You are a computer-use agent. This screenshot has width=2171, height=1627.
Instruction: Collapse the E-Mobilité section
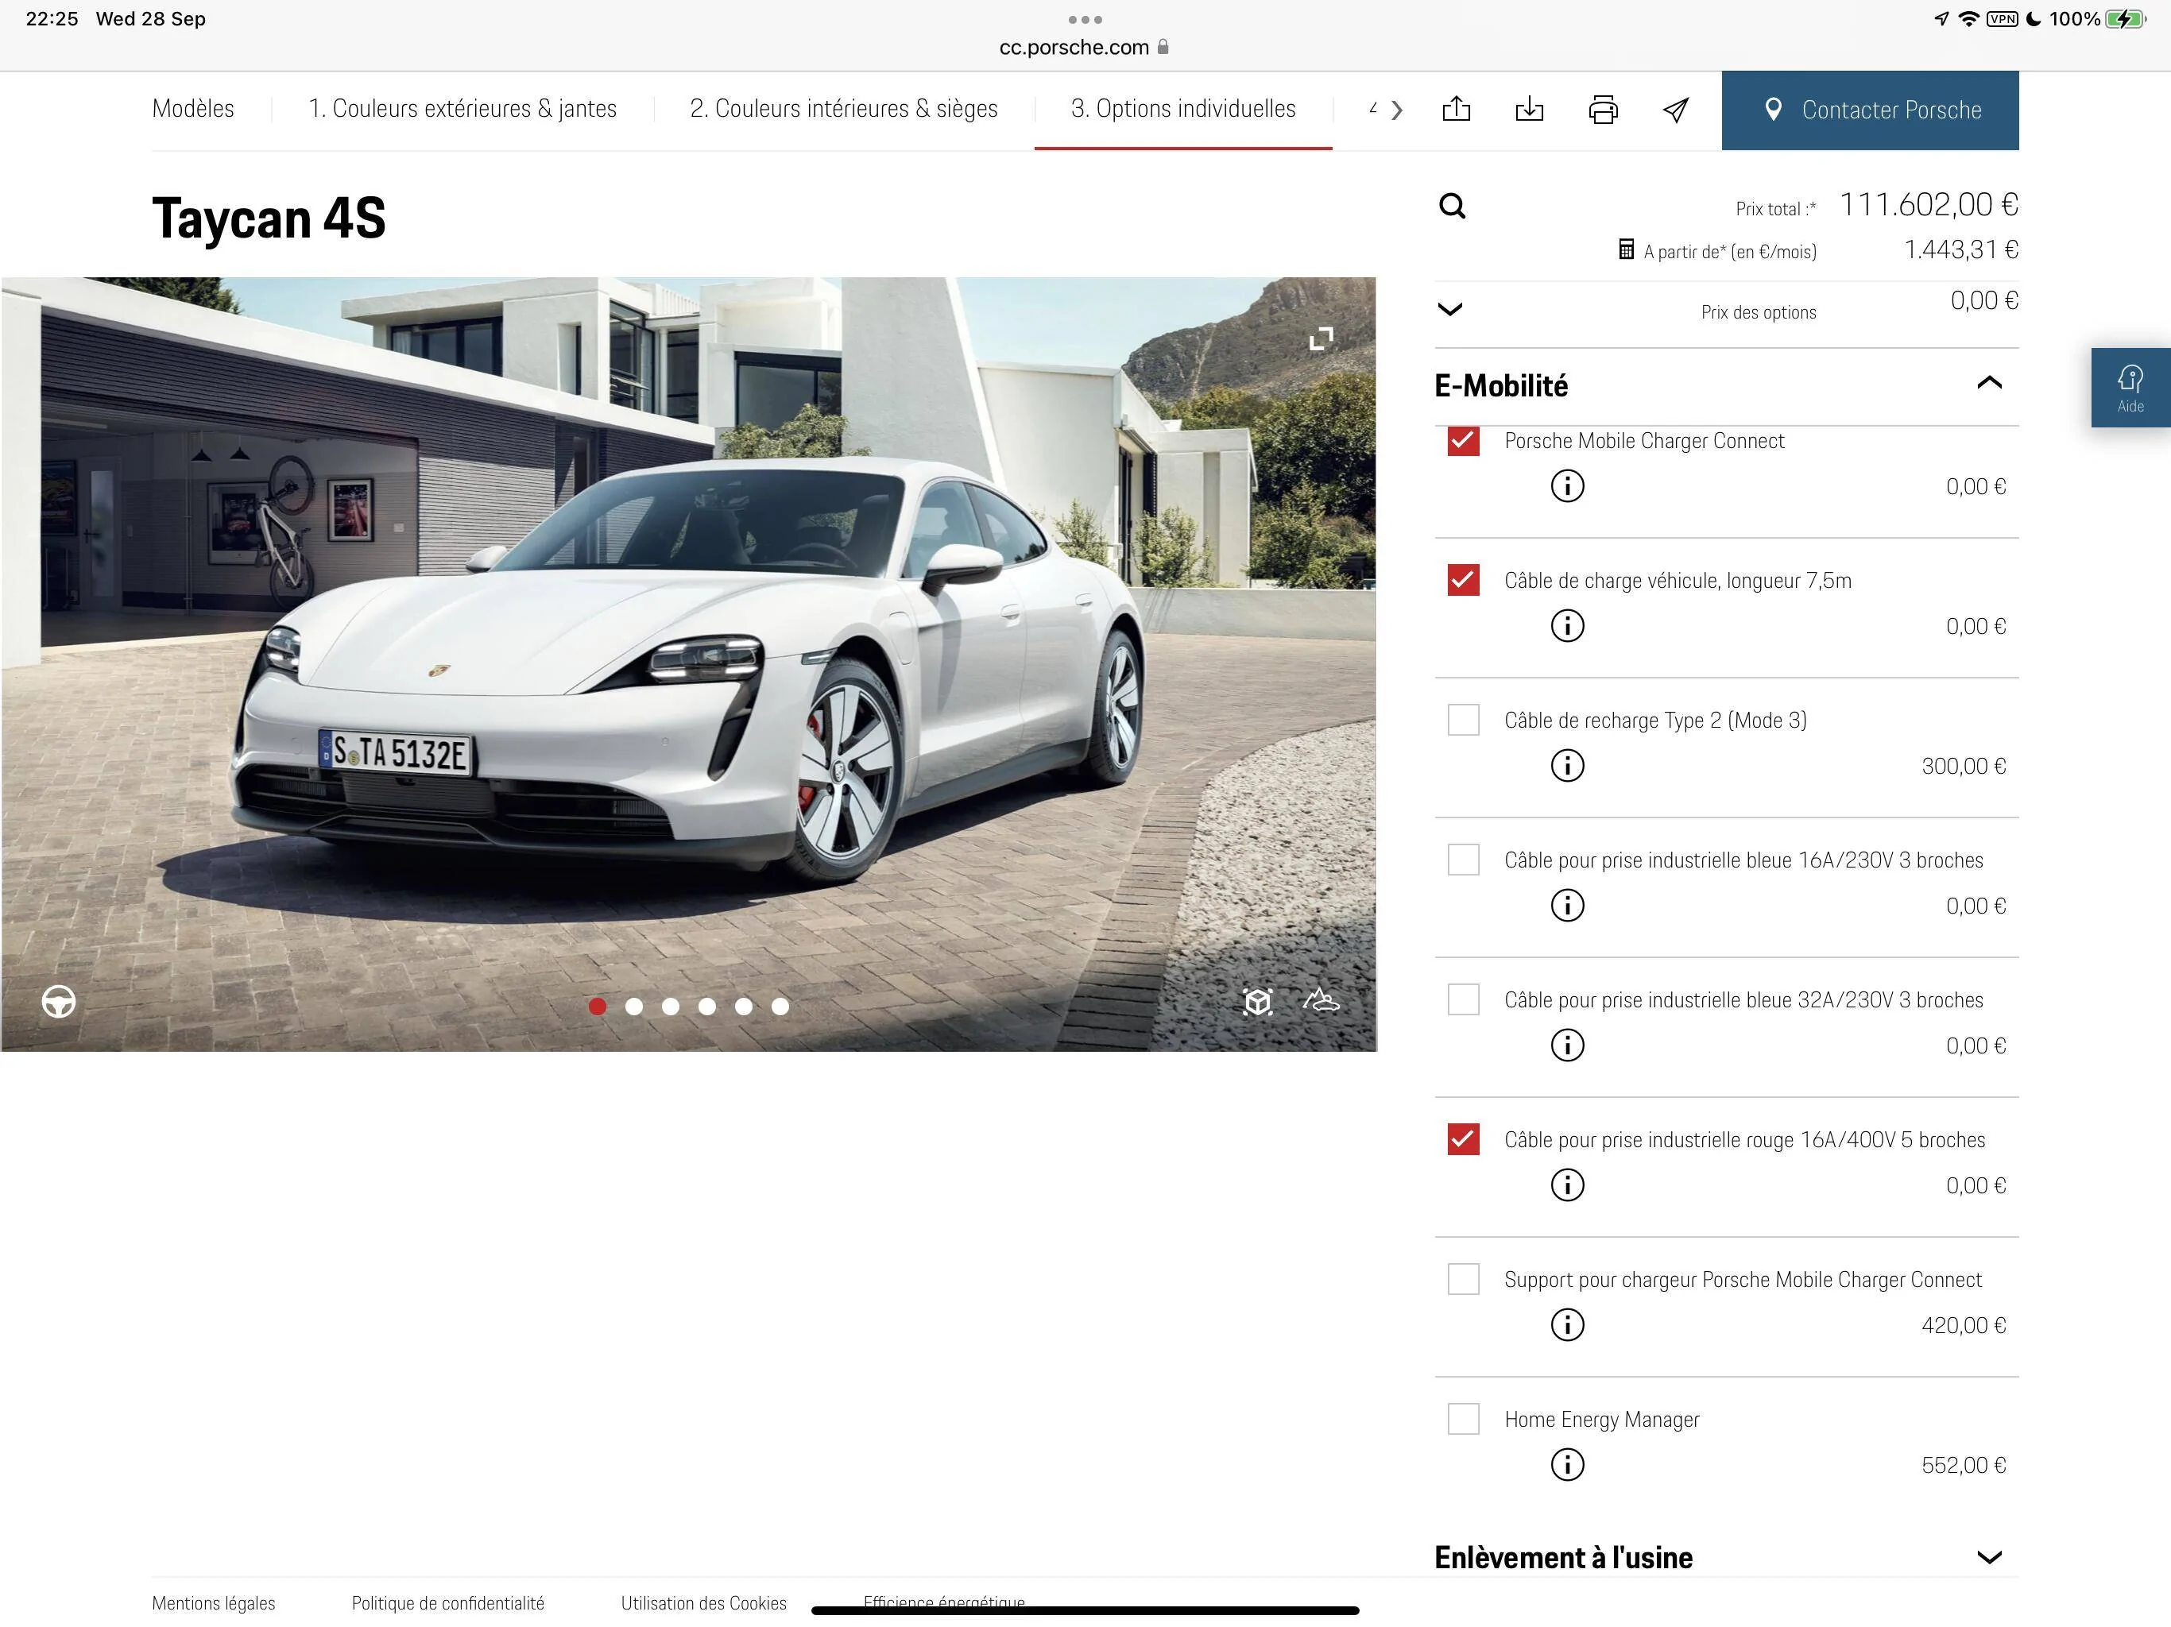click(1988, 383)
